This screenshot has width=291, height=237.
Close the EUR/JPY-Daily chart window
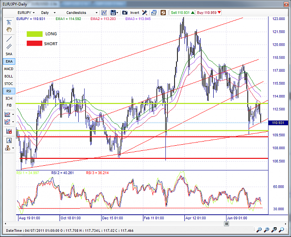click(x=286, y=4)
